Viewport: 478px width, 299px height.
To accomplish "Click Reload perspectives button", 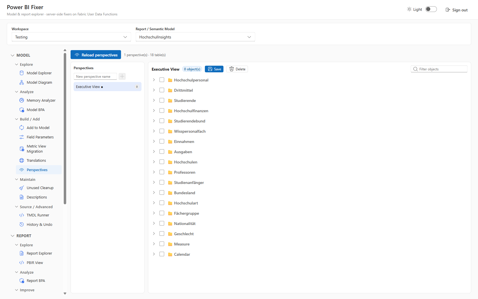I will click(x=96, y=55).
